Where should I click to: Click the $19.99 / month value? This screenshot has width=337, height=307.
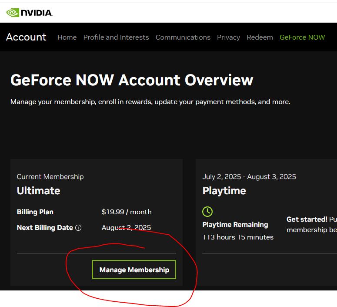pos(127,212)
